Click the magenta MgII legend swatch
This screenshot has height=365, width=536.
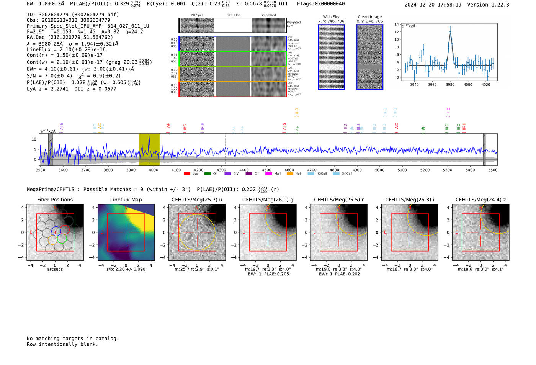269,173
